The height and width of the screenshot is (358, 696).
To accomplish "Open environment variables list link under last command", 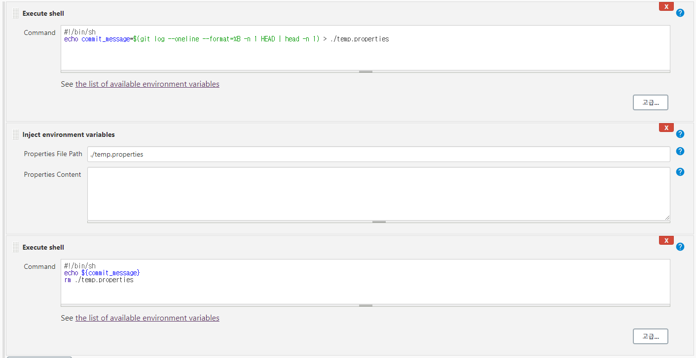I will pyautogui.click(x=147, y=318).
